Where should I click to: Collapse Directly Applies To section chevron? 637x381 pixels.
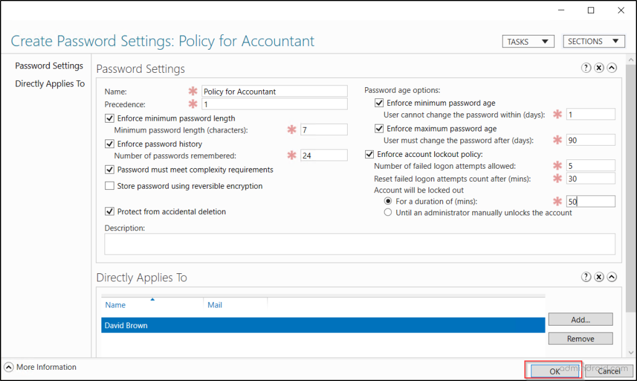click(611, 277)
